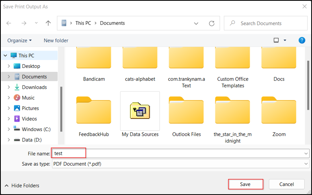
Task: Expand the Videos tree node
Action: (x=9, y=118)
